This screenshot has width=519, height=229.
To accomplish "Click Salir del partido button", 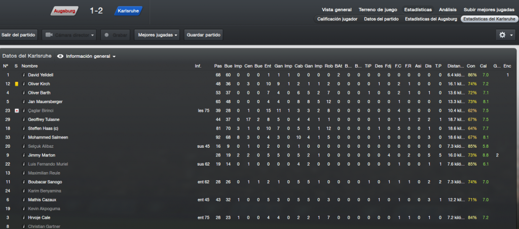I will (18, 35).
